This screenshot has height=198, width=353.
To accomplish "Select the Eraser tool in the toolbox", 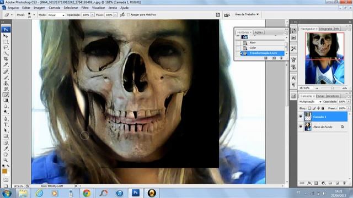I will pos(6,95).
